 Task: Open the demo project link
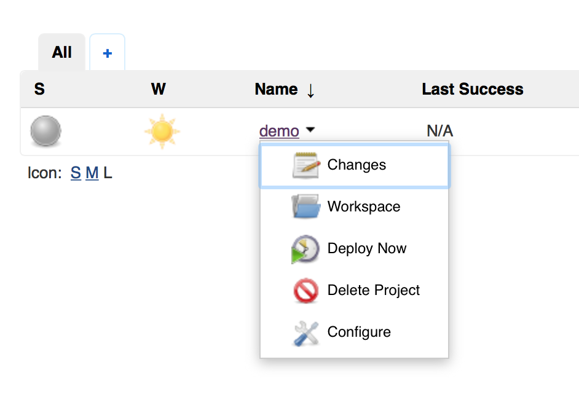click(x=279, y=131)
